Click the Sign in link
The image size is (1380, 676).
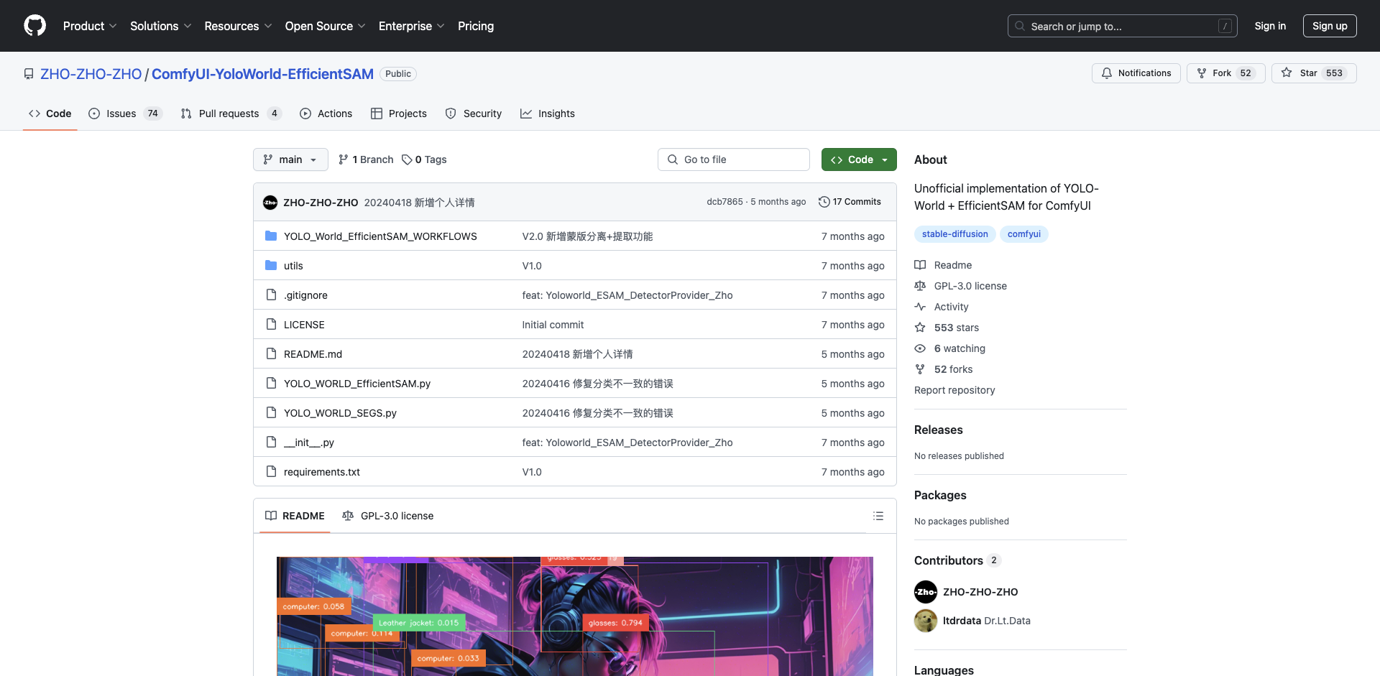pyautogui.click(x=1270, y=26)
